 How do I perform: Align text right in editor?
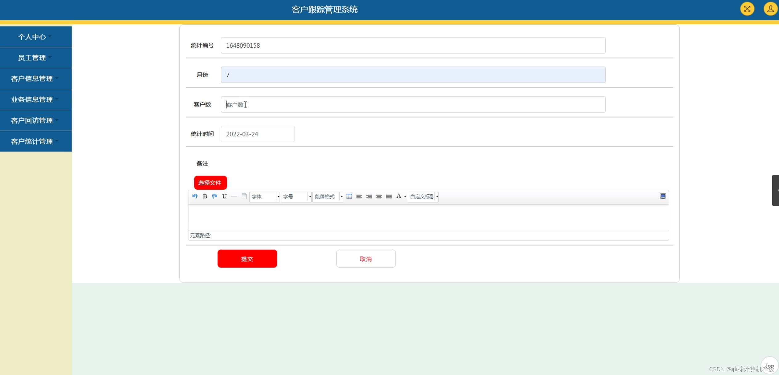(x=369, y=196)
